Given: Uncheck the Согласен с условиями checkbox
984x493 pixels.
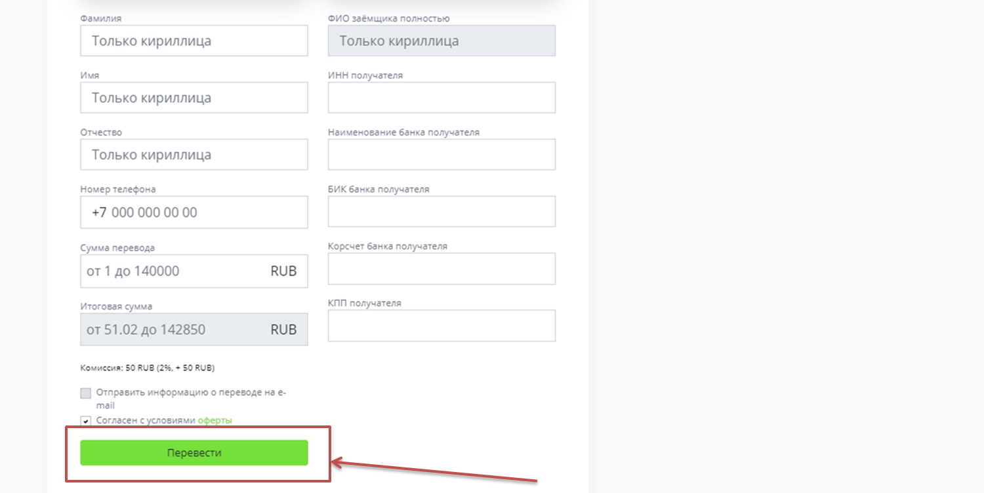Looking at the screenshot, I should pos(86,421).
